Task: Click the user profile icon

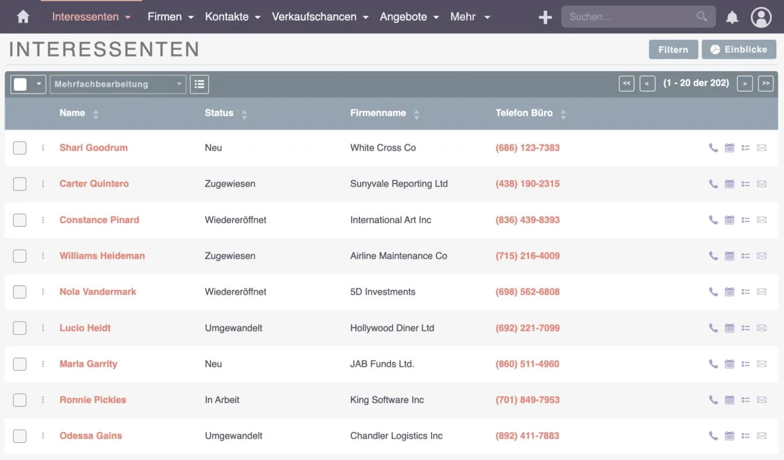Action: click(761, 17)
